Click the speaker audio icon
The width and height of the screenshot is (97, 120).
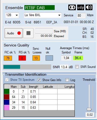click(89, 7)
